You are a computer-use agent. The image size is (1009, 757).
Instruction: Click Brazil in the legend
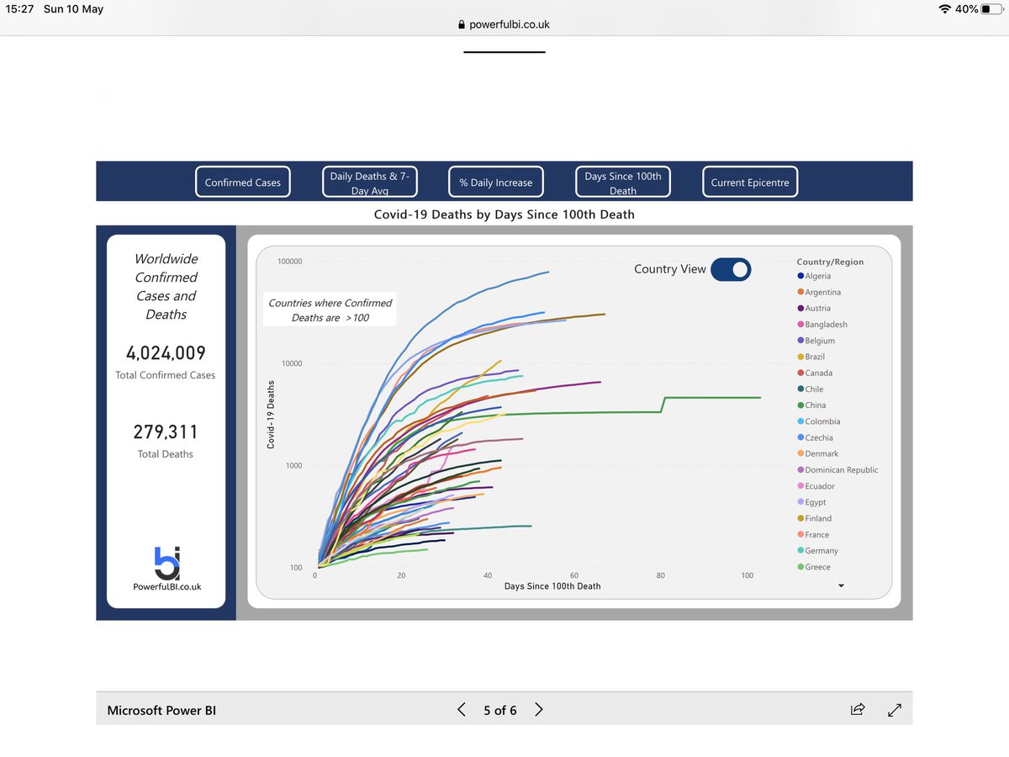click(811, 357)
